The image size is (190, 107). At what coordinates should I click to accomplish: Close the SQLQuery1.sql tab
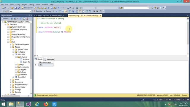click(x=100, y=15)
